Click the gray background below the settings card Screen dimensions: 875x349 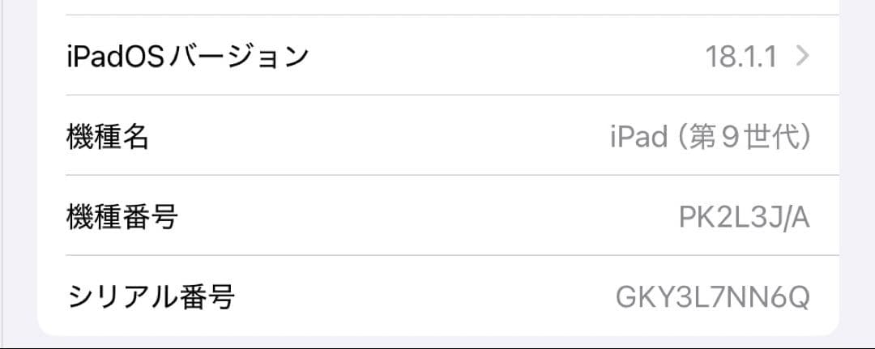click(x=437, y=342)
